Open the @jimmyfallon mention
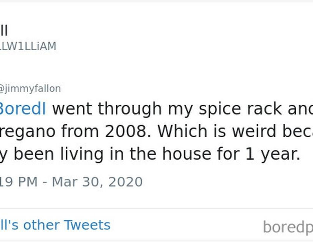The width and height of the screenshot is (313, 242). [x=30, y=89]
